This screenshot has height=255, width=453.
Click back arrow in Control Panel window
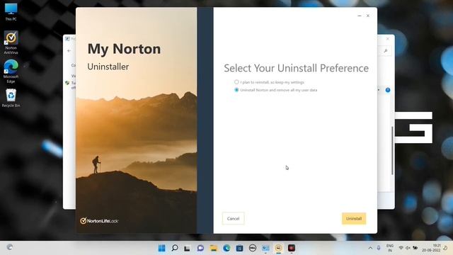point(69,51)
